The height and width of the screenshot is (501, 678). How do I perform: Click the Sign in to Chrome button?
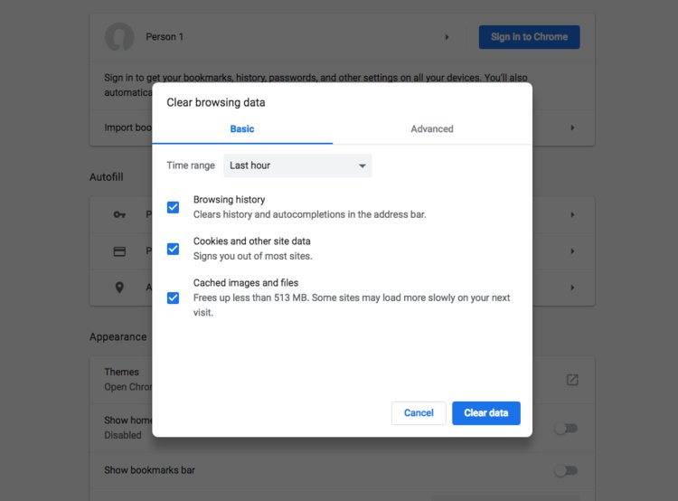coord(529,37)
